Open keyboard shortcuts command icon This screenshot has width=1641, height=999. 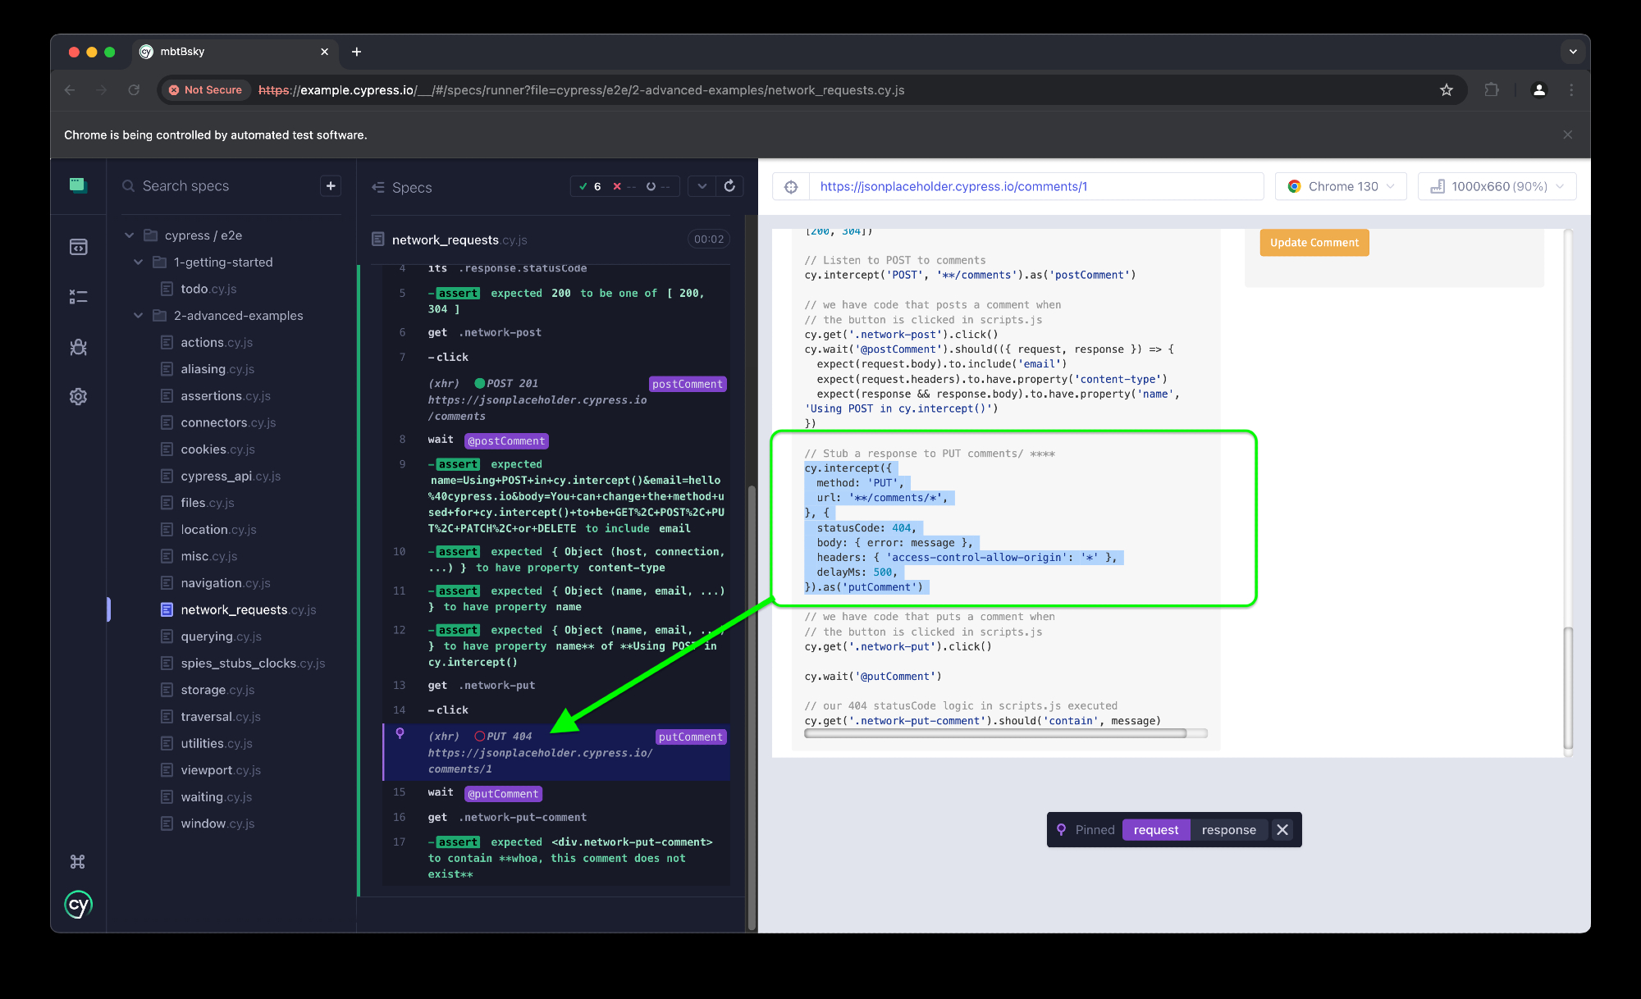(78, 861)
